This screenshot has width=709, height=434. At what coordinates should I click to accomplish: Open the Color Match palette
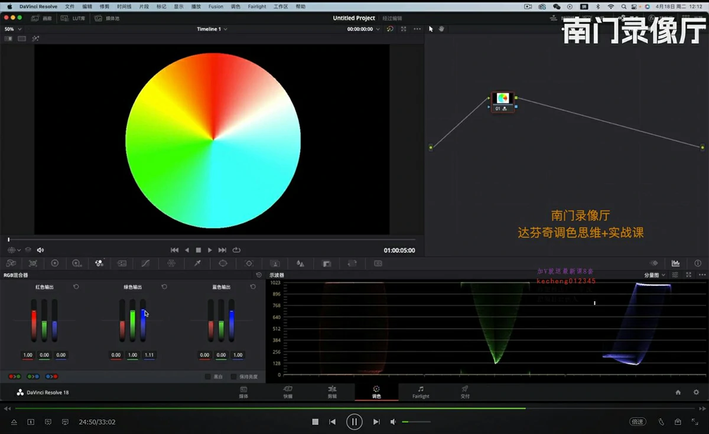pyautogui.click(x=33, y=263)
